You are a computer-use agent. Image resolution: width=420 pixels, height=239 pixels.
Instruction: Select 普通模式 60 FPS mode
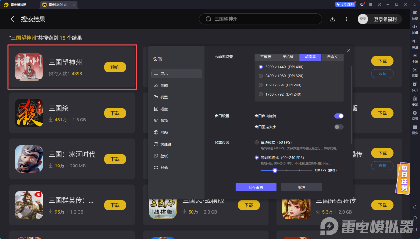257,142
